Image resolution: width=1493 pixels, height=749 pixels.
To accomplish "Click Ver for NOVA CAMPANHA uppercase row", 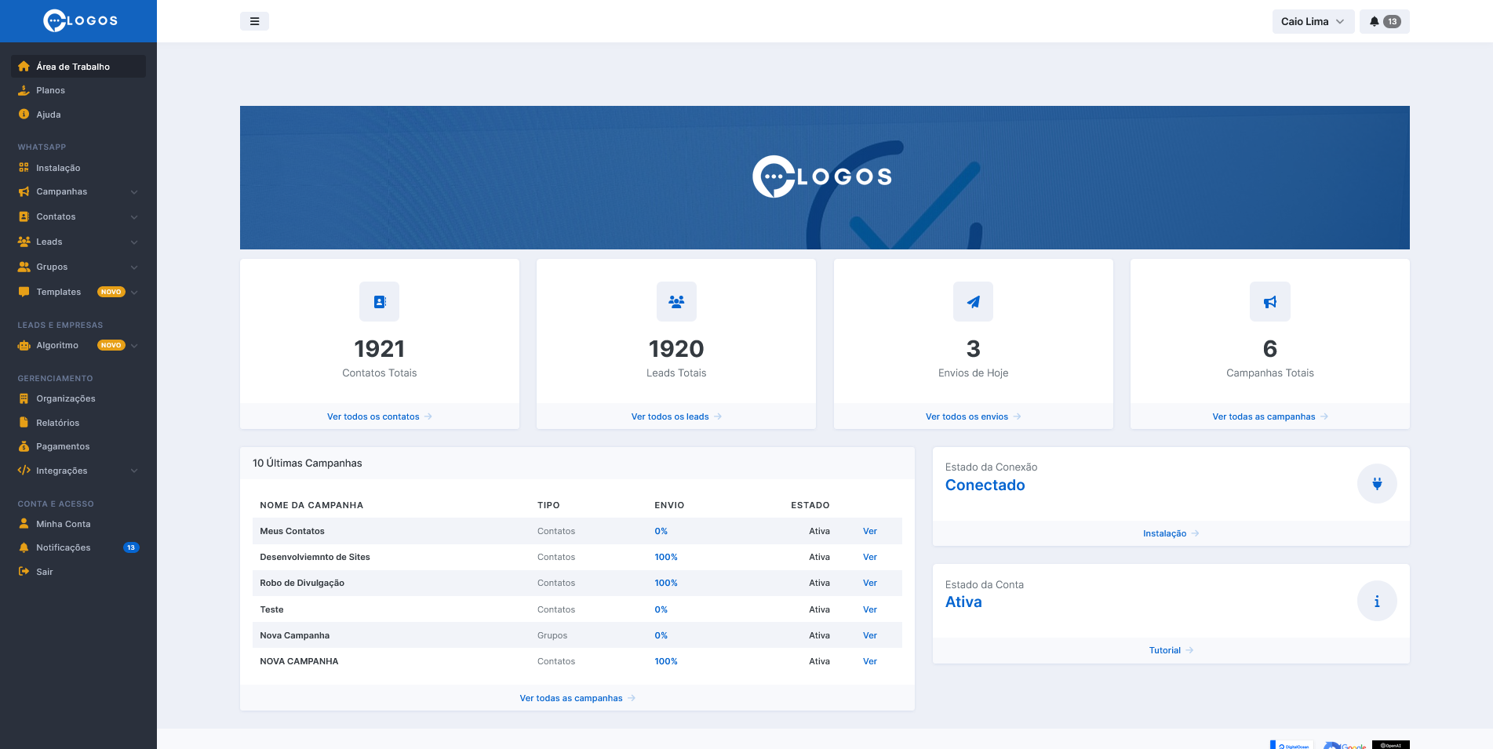I will pyautogui.click(x=870, y=661).
